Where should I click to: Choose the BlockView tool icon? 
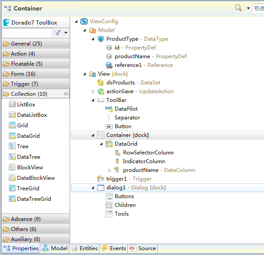coord(12,168)
